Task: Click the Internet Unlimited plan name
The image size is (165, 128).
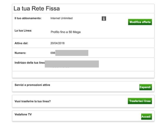Action: coord(61,18)
